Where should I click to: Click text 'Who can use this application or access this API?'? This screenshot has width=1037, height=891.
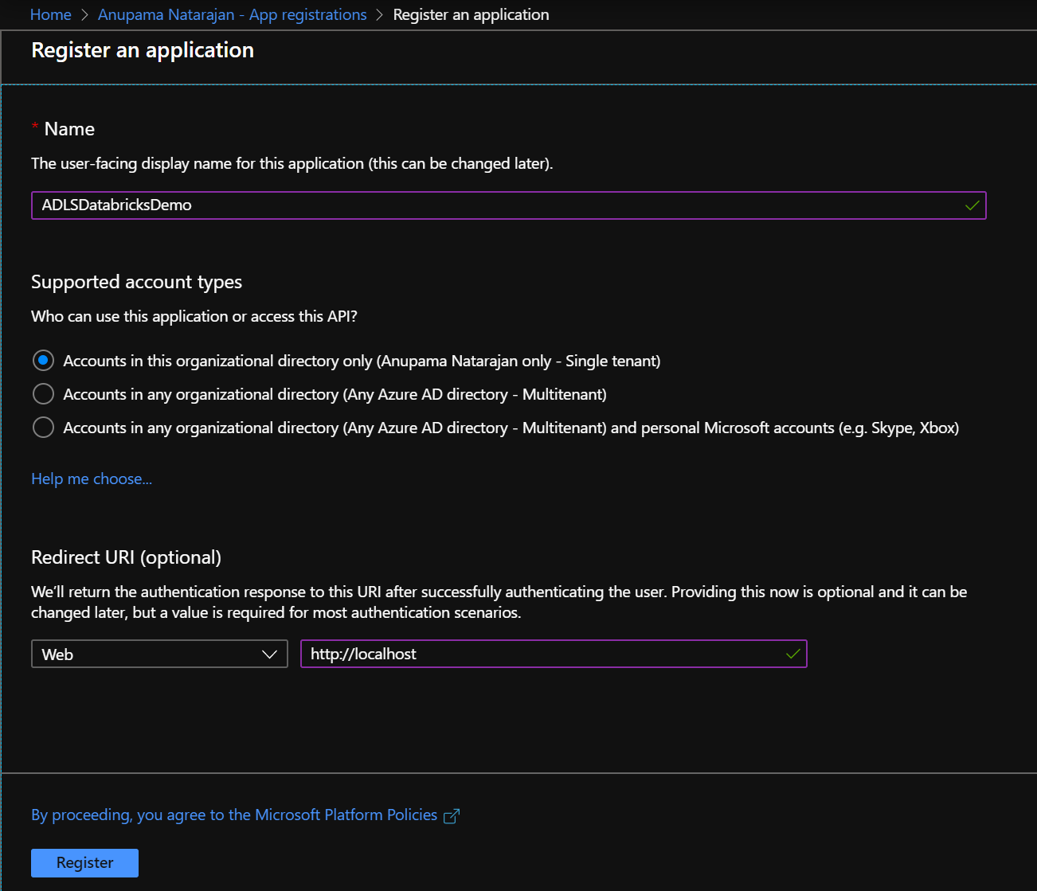point(194,316)
